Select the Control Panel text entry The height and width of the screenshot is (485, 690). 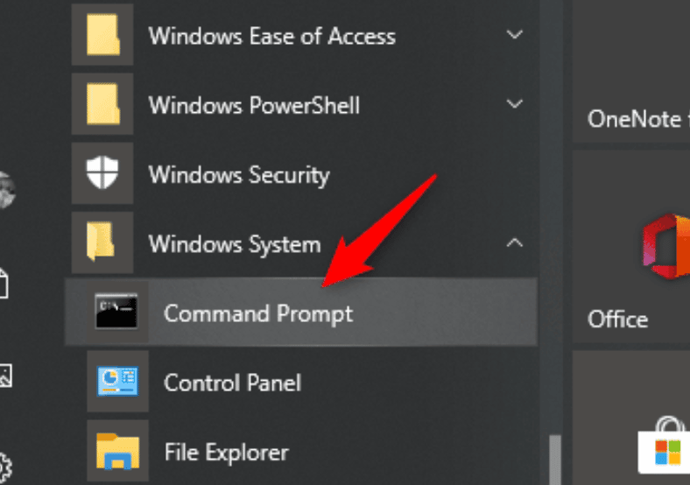tap(232, 383)
